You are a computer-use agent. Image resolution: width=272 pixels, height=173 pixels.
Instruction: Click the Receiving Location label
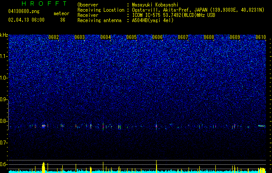pos(101,10)
